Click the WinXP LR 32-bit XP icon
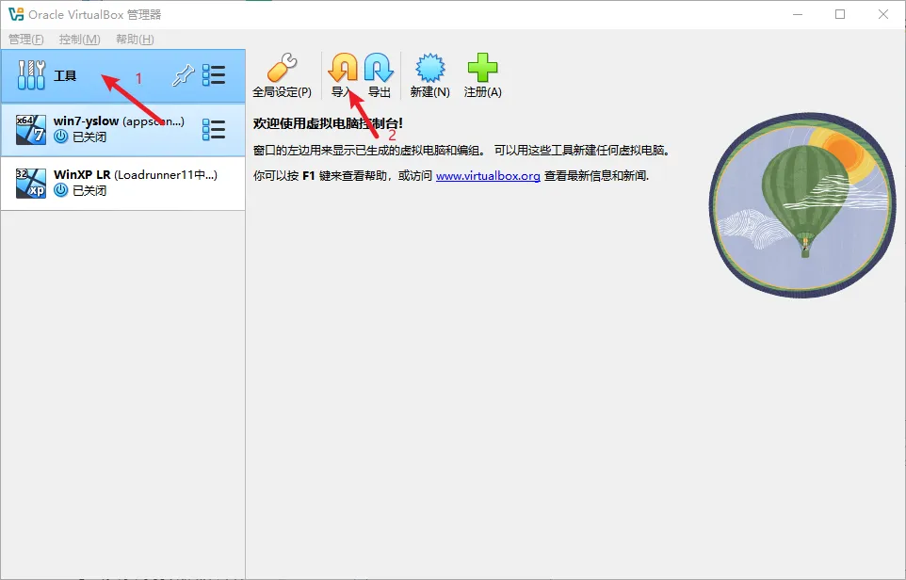Image resolution: width=906 pixels, height=580 pixels. (x=32, y=182)
